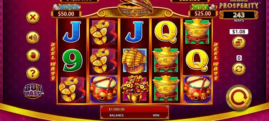Open bet options with the coin stack icon

(x=239, y=42)
